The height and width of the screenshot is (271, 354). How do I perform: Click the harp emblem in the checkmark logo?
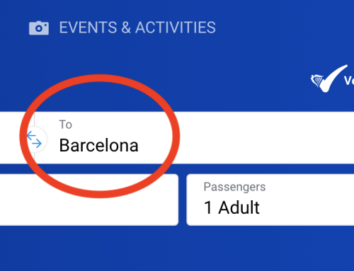click(x=317, y=81)
